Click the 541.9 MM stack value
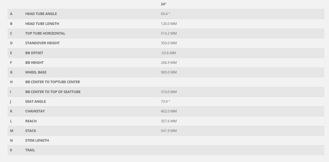Screen dimensions: 329x162 (x=169, y=131)
